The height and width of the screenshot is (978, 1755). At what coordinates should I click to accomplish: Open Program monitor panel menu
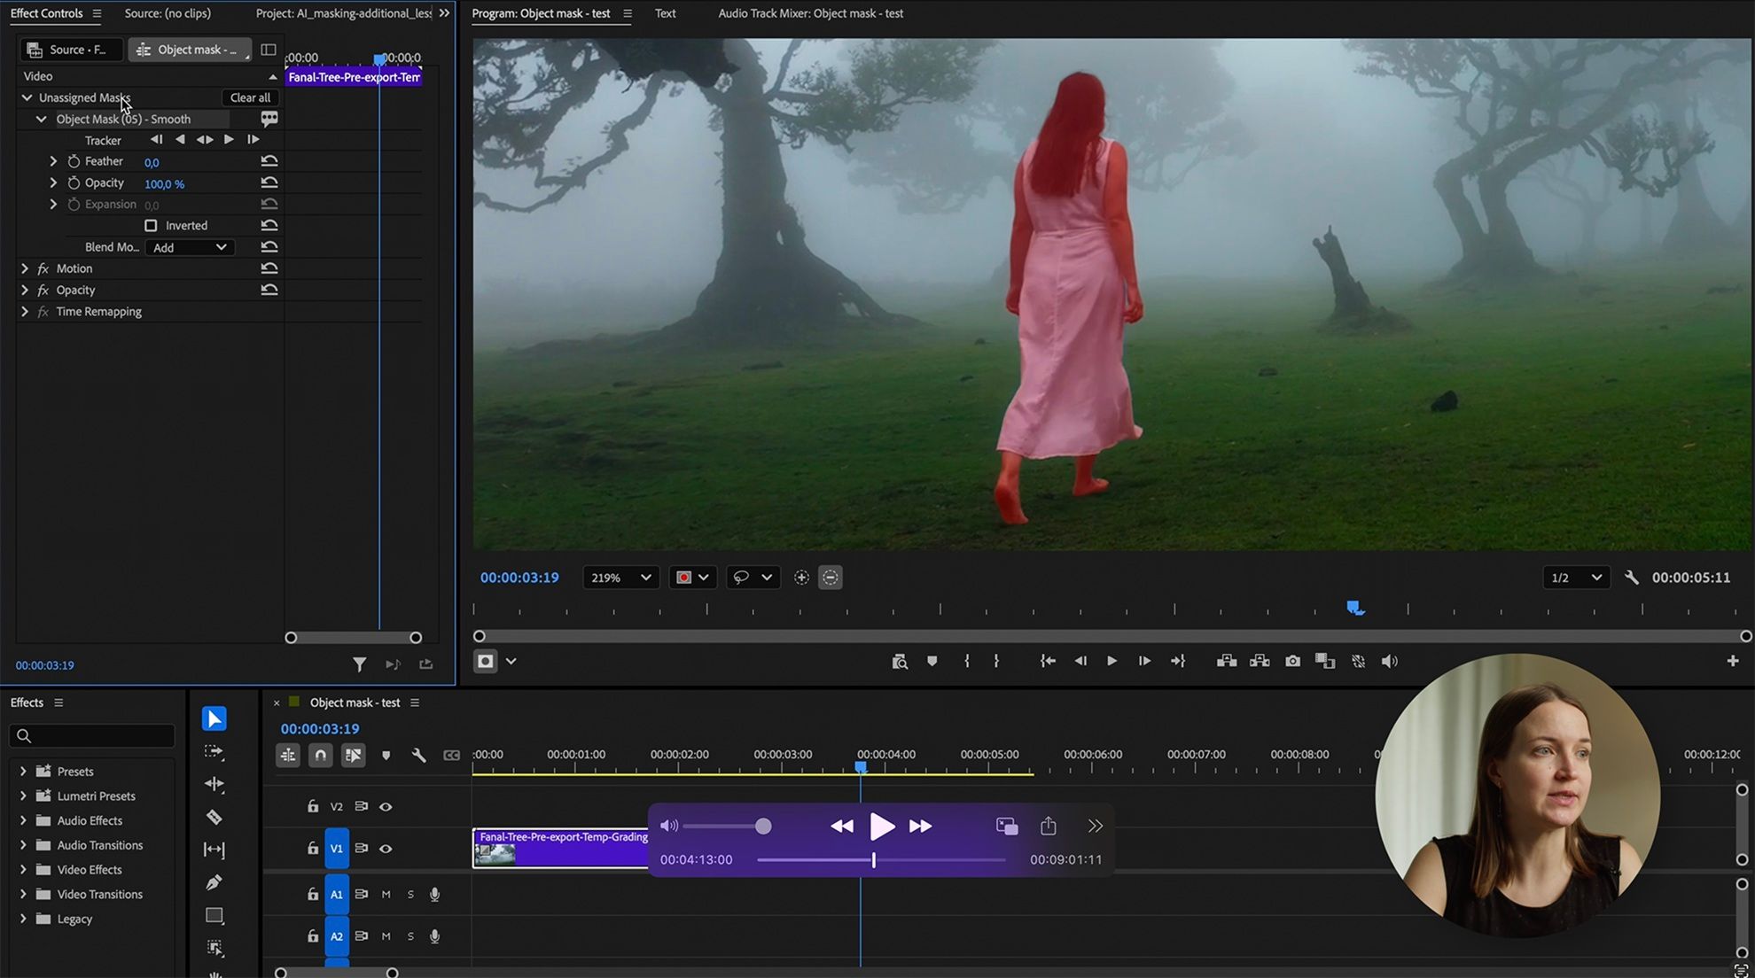tap(628, 13)
